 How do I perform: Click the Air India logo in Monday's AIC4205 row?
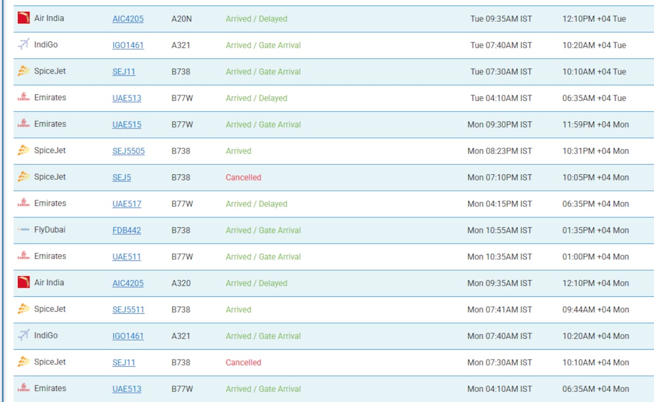click(23, 283)
